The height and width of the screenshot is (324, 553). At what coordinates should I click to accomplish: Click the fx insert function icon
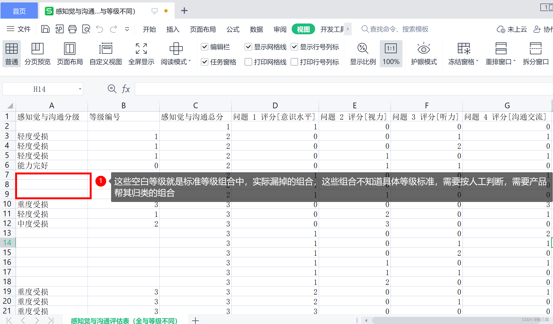pyautogui.click(x=126, y=89)
